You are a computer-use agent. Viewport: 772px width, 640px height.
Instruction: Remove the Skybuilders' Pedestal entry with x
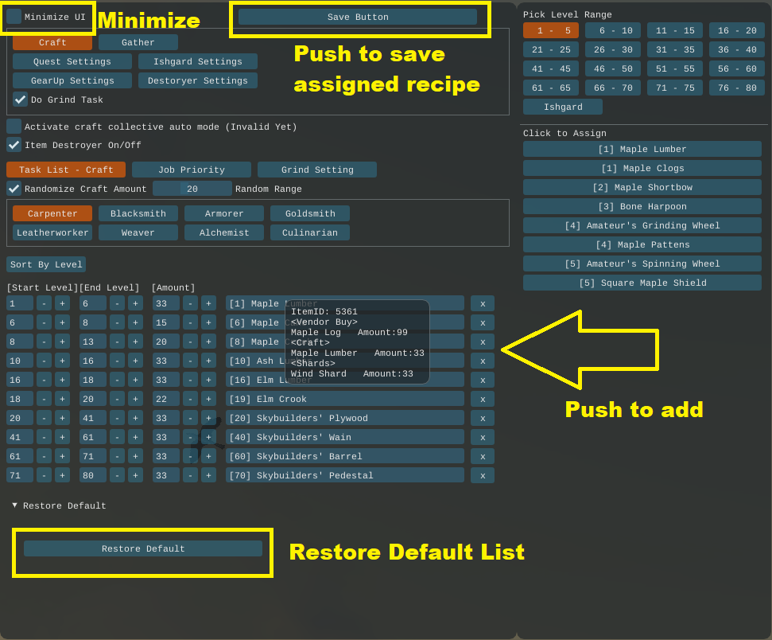click(482, 475)
